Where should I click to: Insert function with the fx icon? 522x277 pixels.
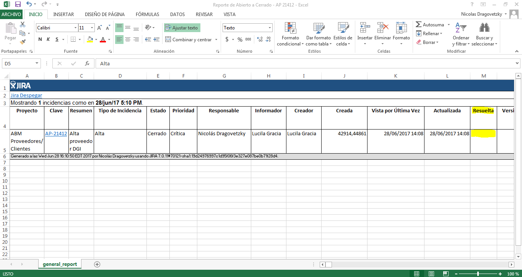pyautogui.click(x=87, y=63)
